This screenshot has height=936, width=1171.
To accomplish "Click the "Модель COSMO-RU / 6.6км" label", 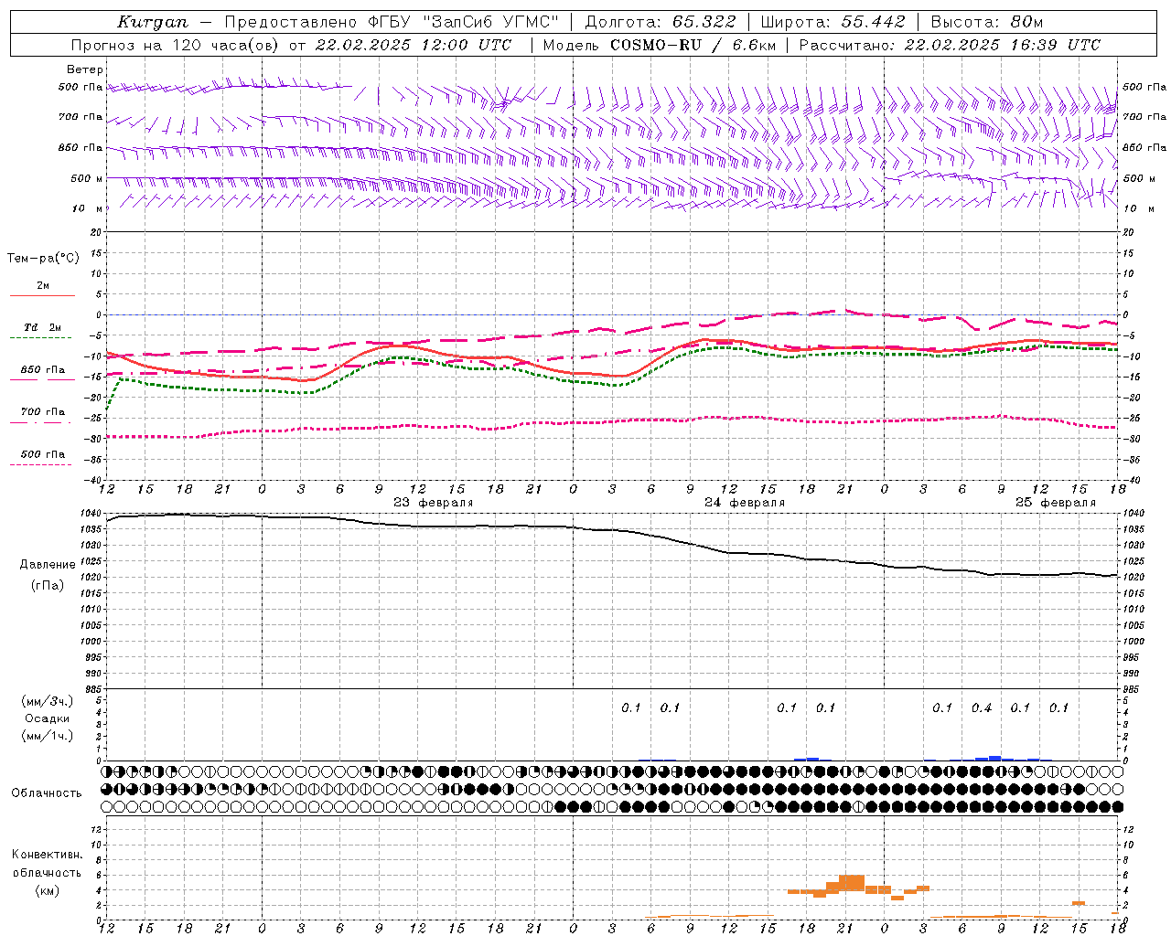I will coord(660,45).
